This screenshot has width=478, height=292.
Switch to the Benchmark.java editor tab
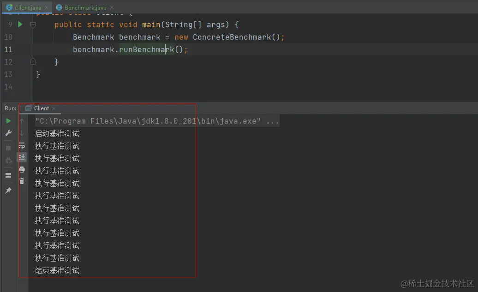pyautogui.click(x=85, y=7)
